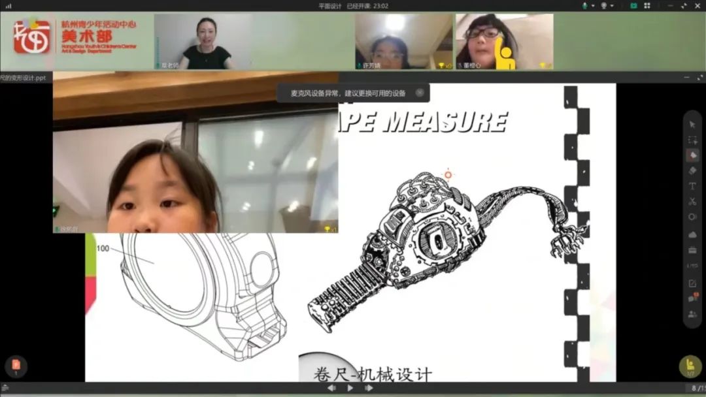The width and height of the screenshot is (706, 397).
Task: Dismiss the microphone error notification
Action: pos(420,93)
